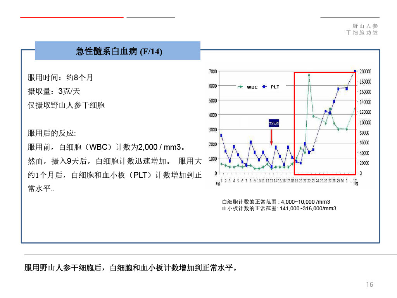Click the 仅摄取野山人参干细胞 text line

tap(66, 105)
